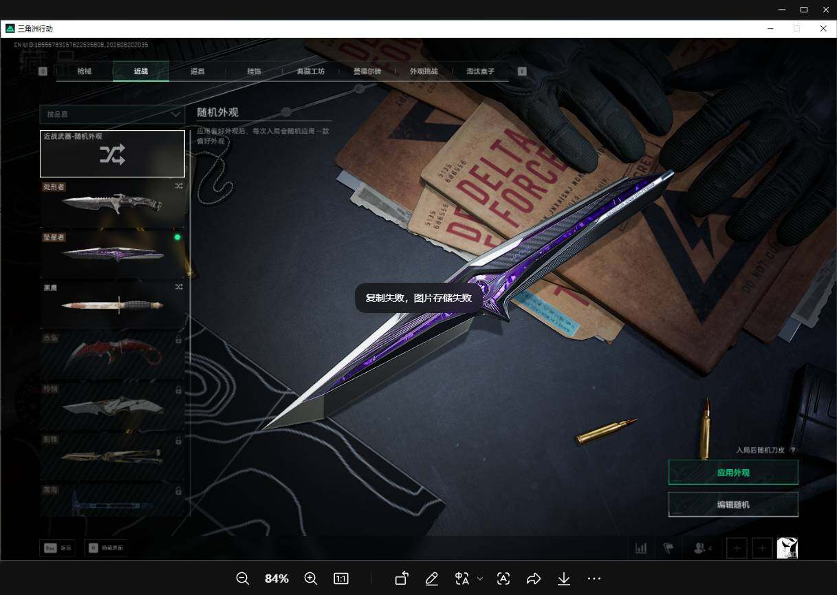Click the translate text icon

click(462, 578)
